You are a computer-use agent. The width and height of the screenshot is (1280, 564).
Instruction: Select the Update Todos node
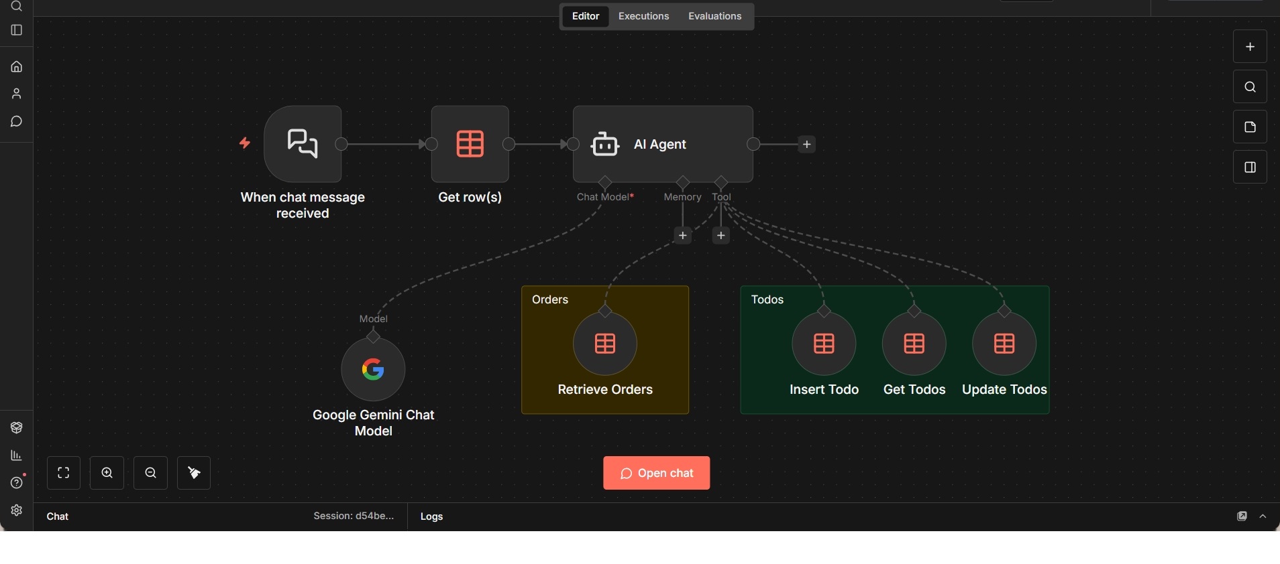click(1004, 344)
